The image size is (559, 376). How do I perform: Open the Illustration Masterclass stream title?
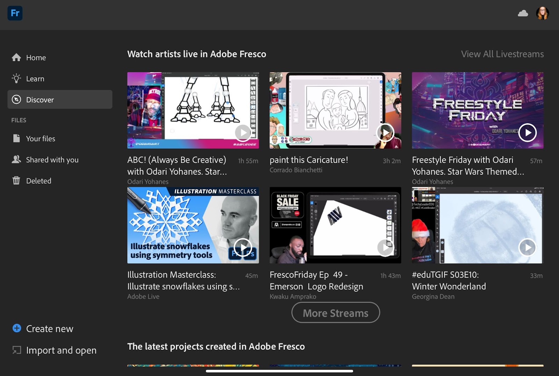[183, 280]
